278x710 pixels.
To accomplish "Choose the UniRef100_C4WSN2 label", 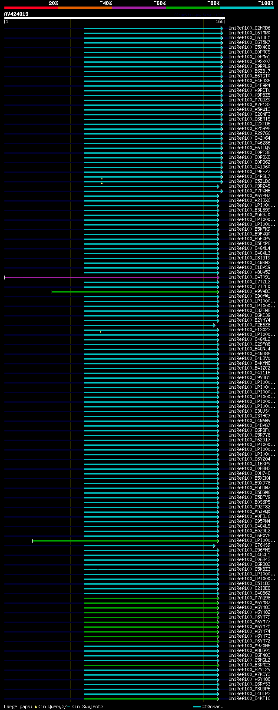I will click(249, 263).
